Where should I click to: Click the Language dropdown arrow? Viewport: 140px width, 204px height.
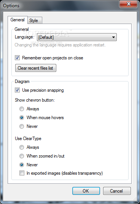113,37
